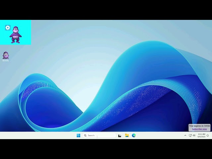
Task: Launch Microsoft Edge from the taskbar
Action: pyautogui.click(x=134, y=135)
